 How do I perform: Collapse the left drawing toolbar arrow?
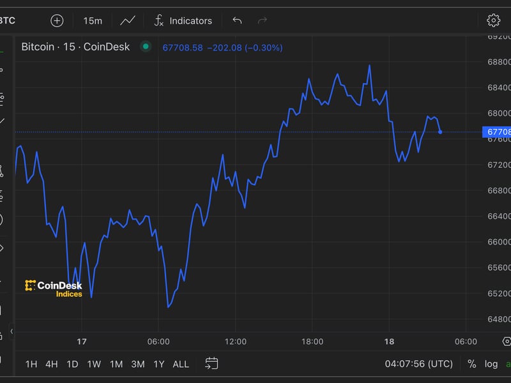tap(11, 333)
